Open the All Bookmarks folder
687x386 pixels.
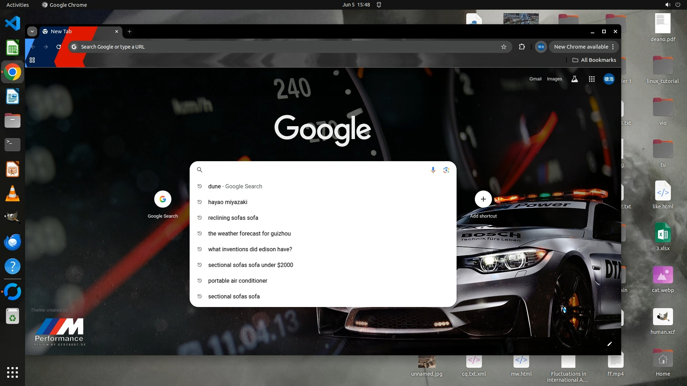[594, 60]
